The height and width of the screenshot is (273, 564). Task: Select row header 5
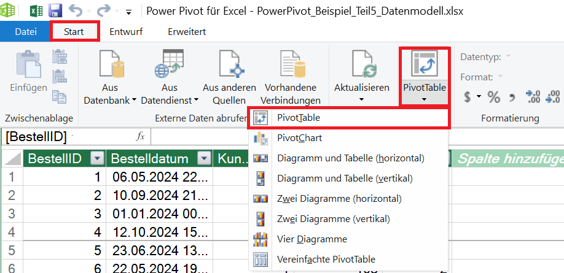(x=12, y=250)
